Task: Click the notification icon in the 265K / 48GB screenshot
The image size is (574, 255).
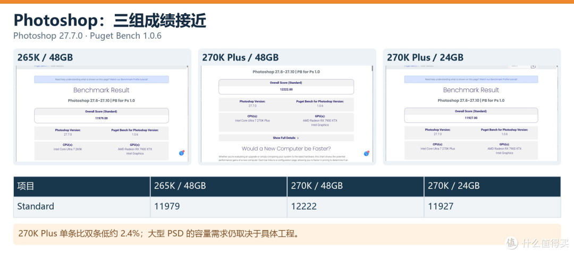Action: [182, 153]
